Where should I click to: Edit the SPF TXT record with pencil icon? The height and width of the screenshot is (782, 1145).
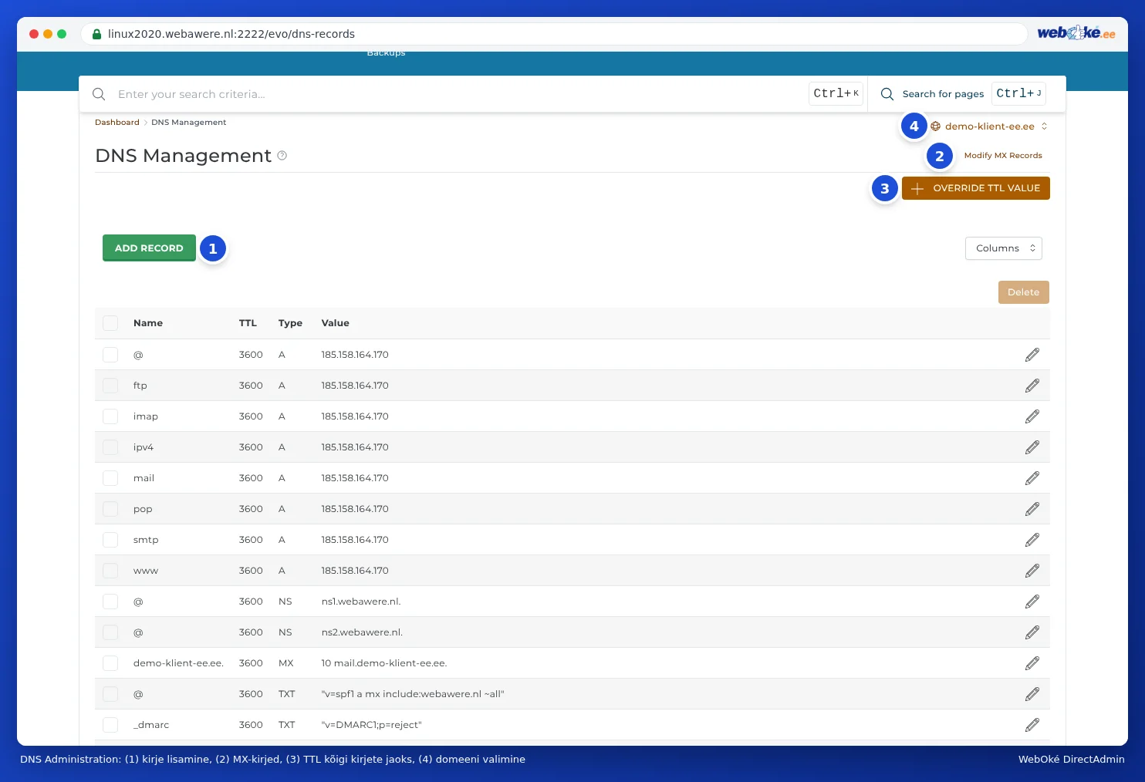[1032, 694]
